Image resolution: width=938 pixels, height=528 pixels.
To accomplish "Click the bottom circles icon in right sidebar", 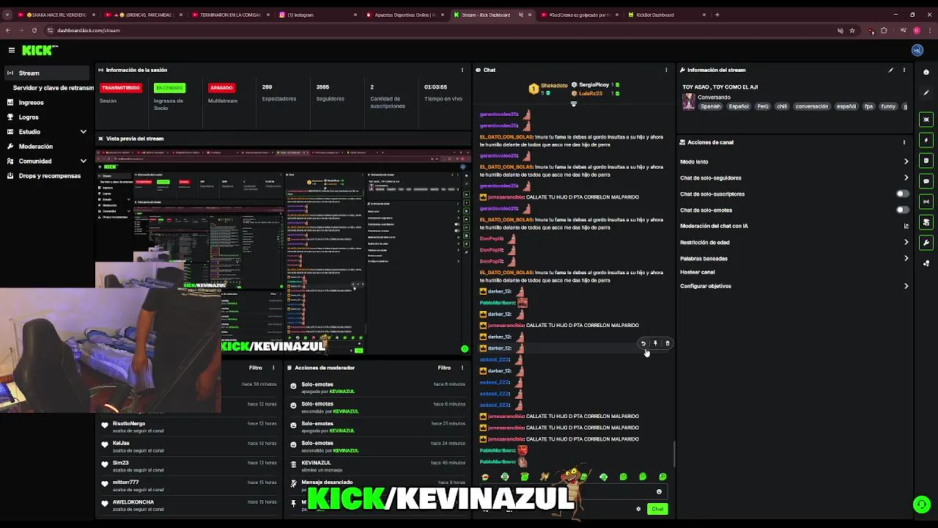I will 926,263.
